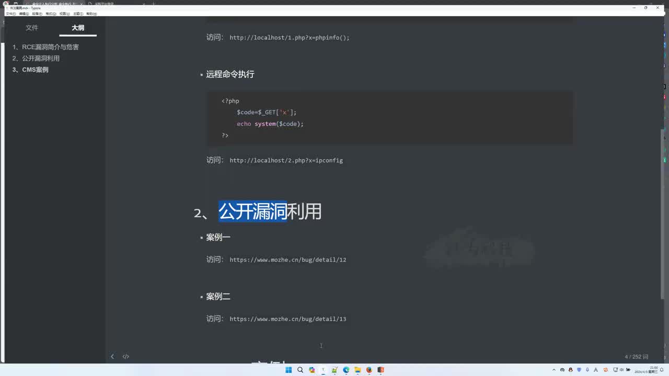Switch to the 文件 sidebar tab
This screenshot has height=376, width=669.
32,28
